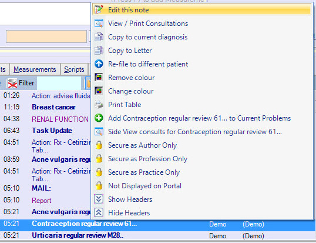The image size is (316, 243).
Task: Choose Change colour menu entry
Action: [x=201, y=91]
